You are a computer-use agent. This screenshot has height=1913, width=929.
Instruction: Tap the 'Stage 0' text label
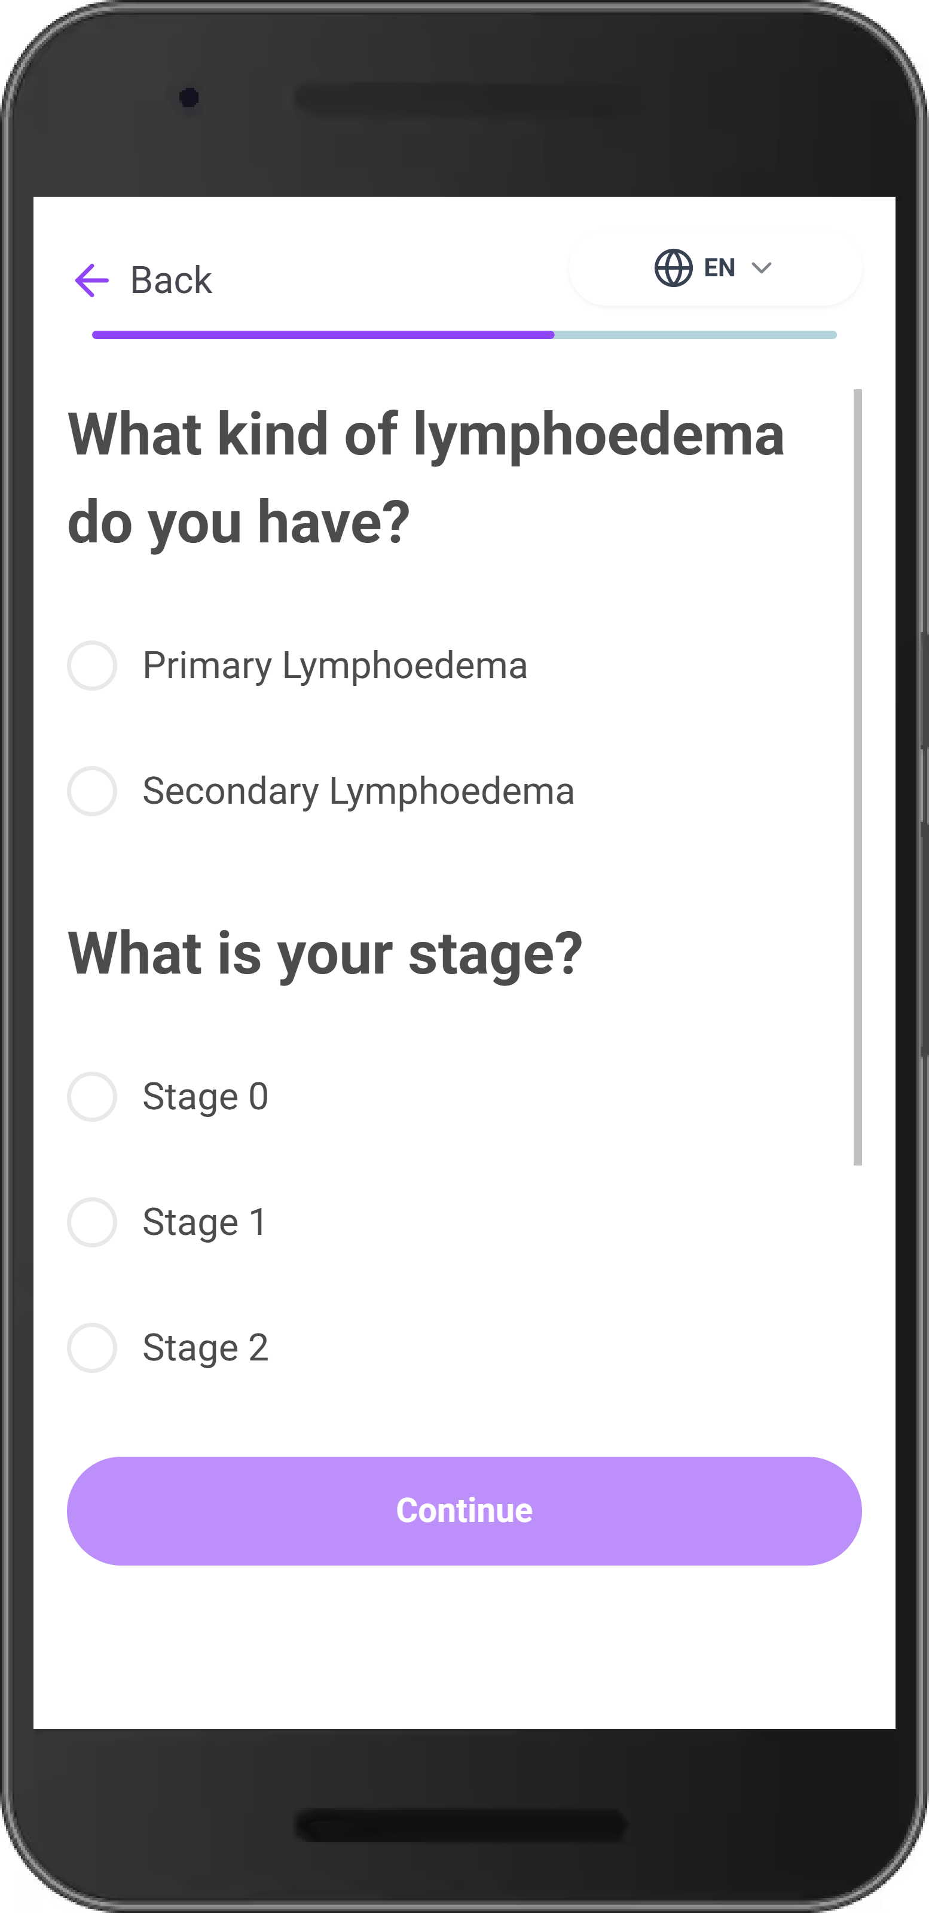205,1096
